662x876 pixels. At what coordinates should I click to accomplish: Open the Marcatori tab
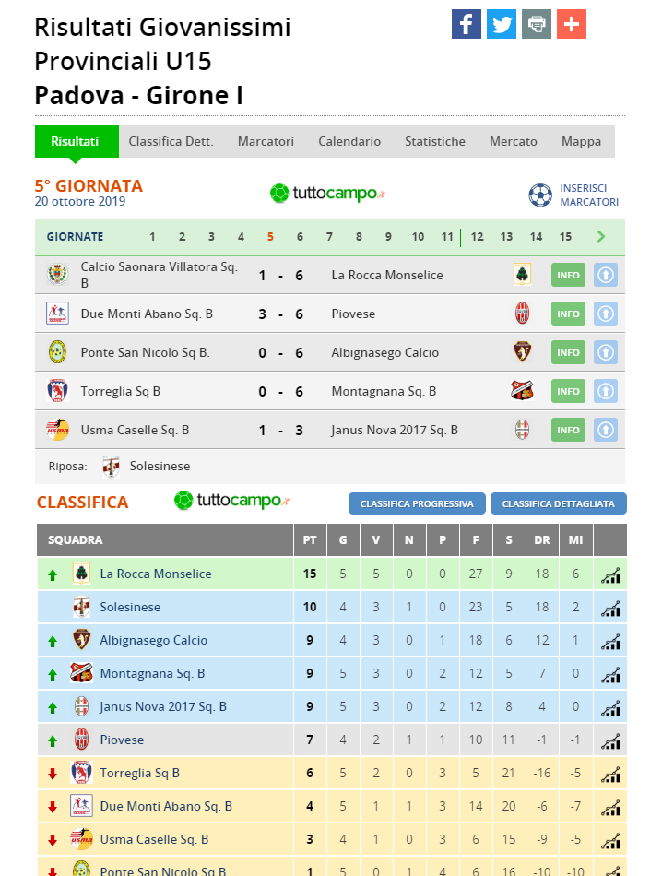(266, 141)
